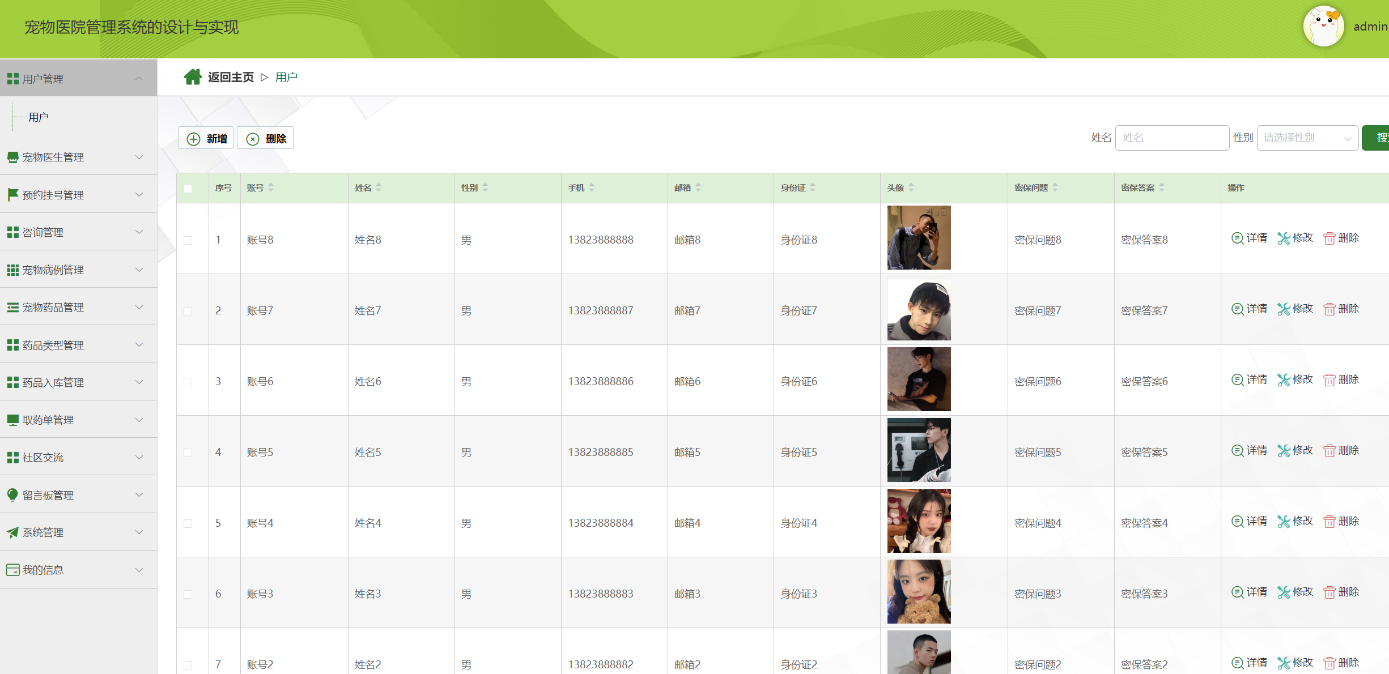Toggle the select-all checkbox in table header

[188, 188]
